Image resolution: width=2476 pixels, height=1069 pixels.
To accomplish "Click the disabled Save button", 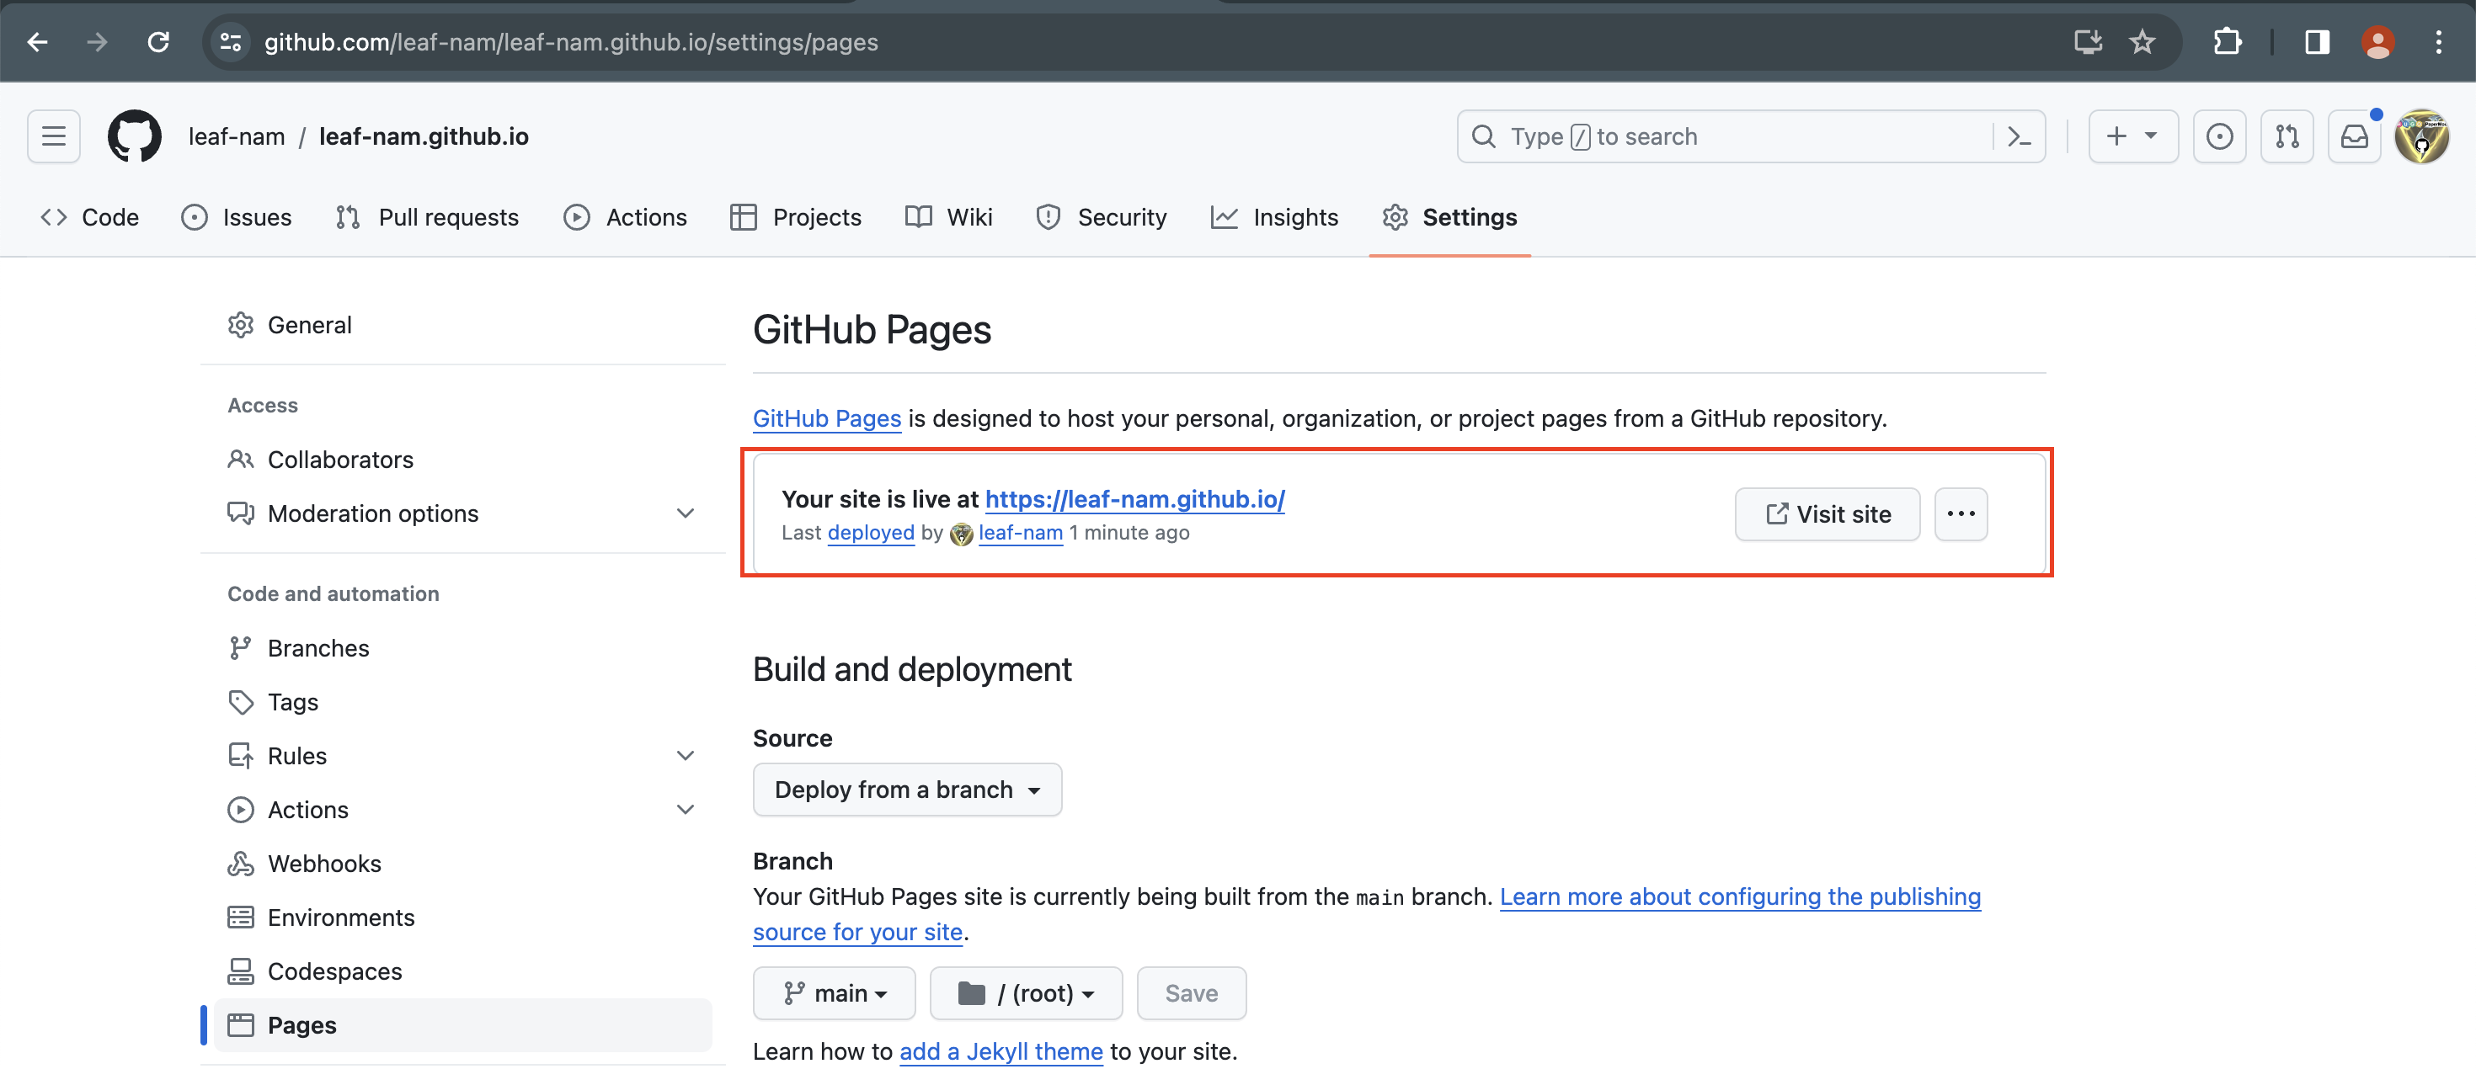I will click(x=1191, y=993).
